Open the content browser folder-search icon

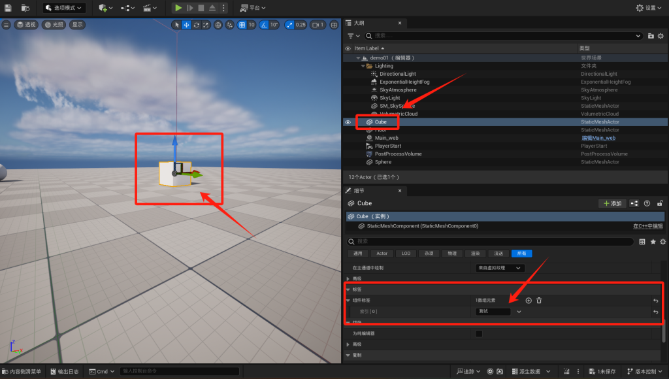[25, 8]
